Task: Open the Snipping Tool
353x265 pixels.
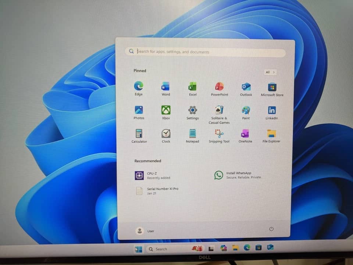Action: (x=219, y=136)
